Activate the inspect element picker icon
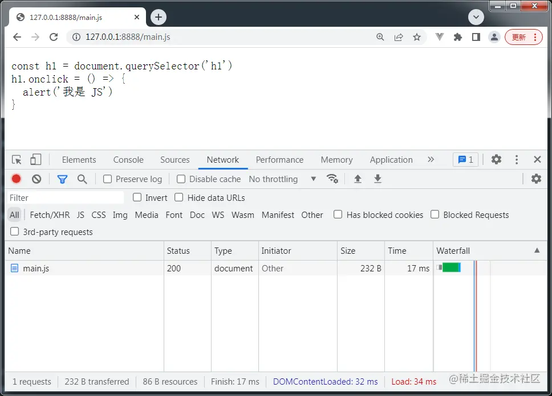 click(17, 159)
